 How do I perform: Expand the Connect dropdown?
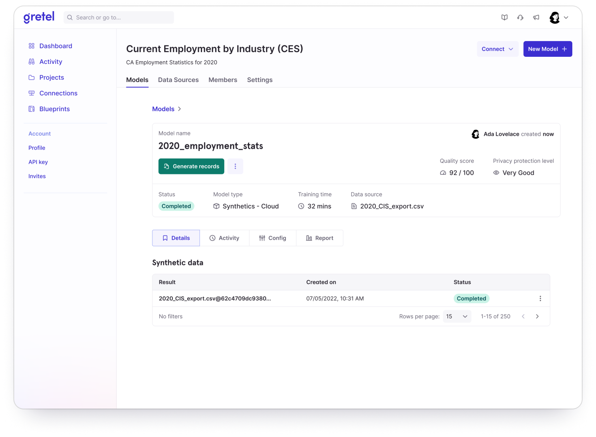click(x=497, y=49)
